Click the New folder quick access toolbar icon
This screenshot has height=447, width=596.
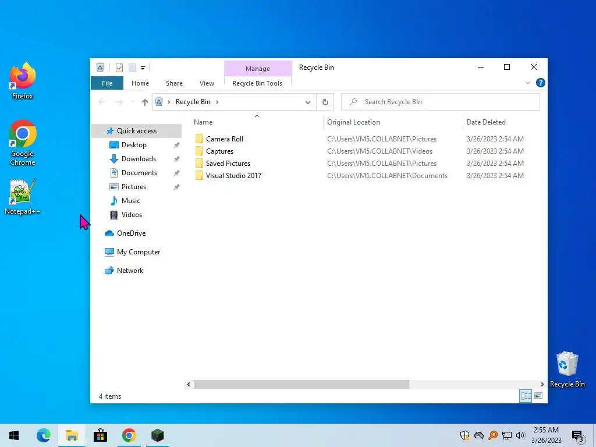(x=132, y=68)
